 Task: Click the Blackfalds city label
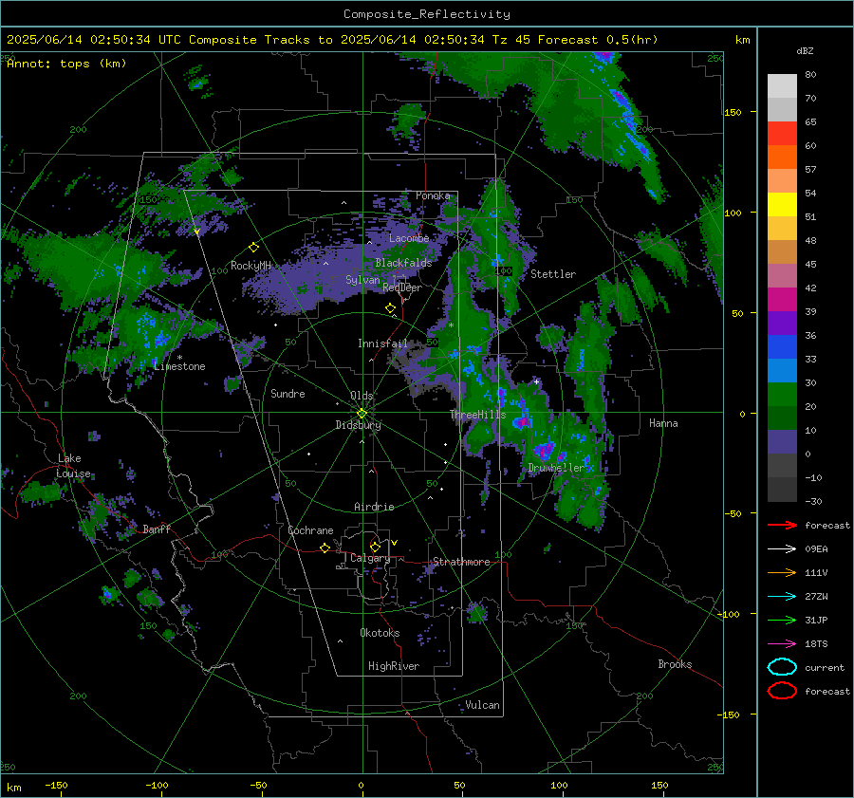[403, 263]
